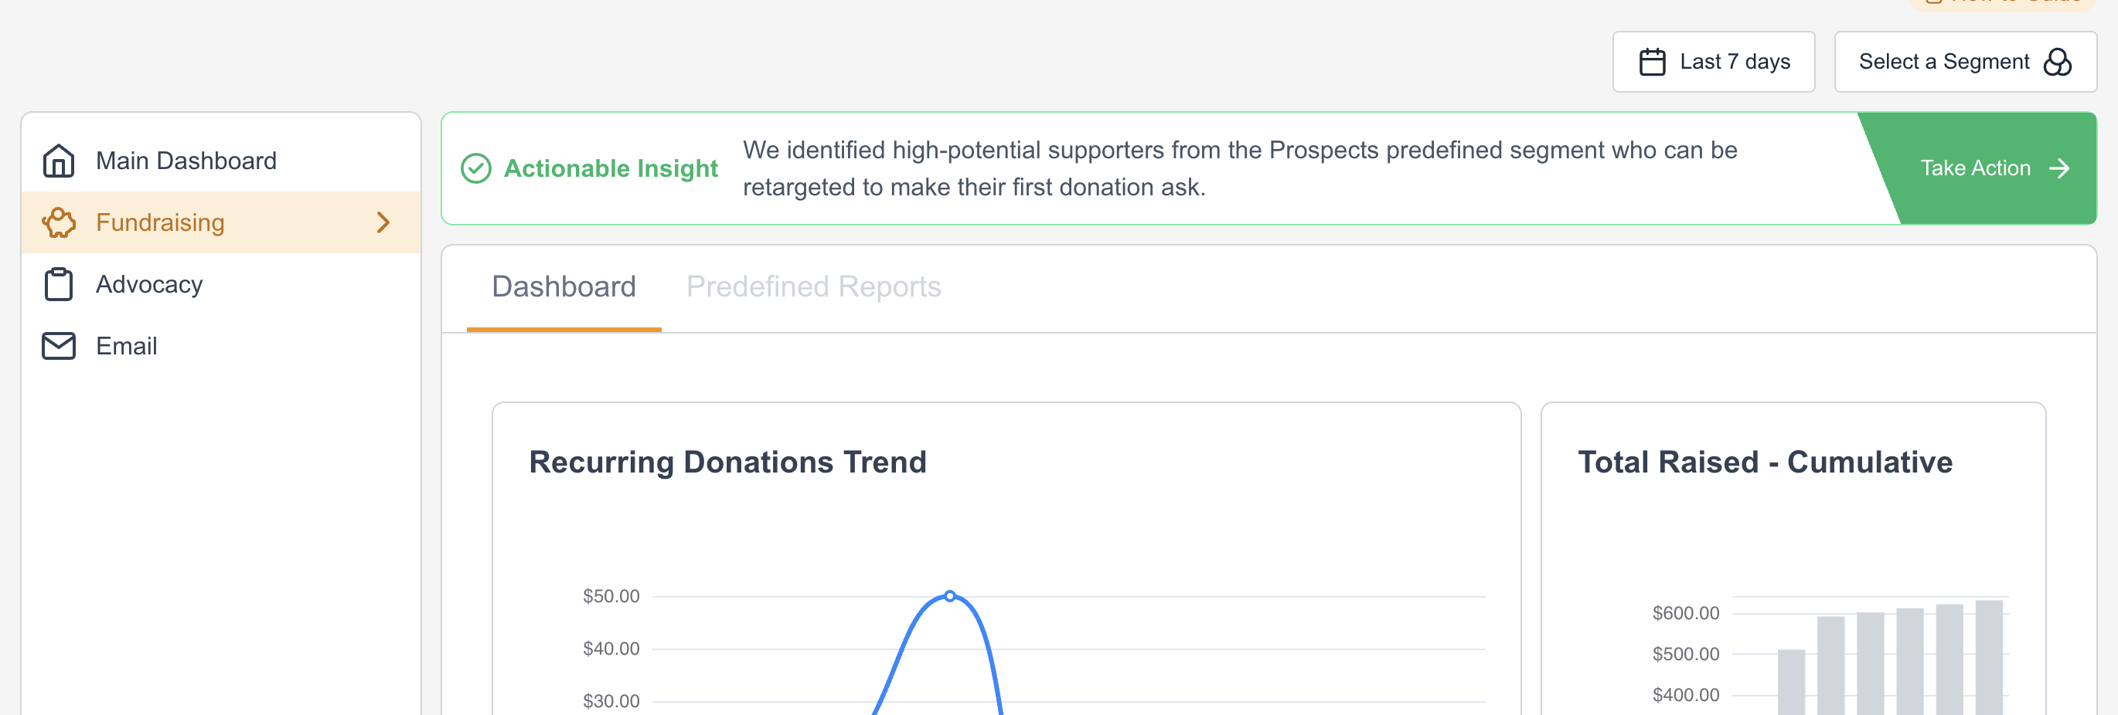The width and height of the screenshot is (2118, 715).
Task: Expand the Fundraising submenu chevron
Action: 383,222
